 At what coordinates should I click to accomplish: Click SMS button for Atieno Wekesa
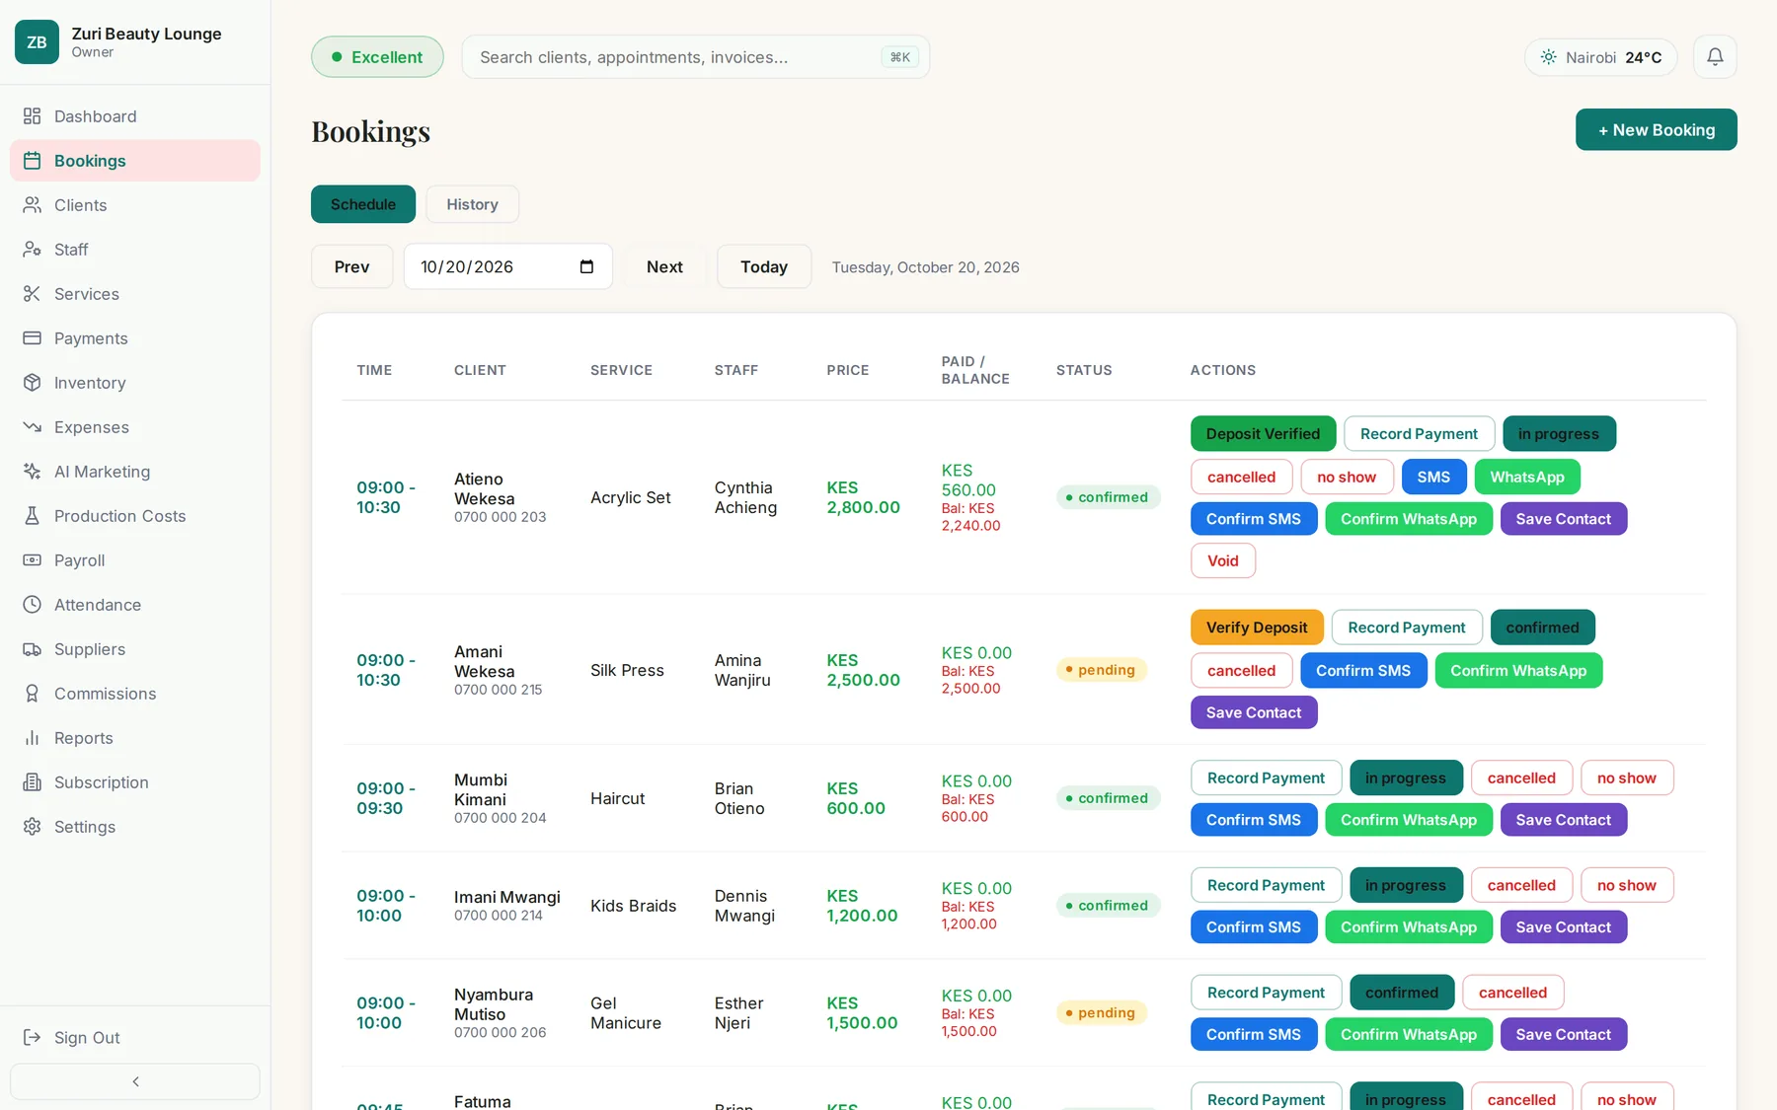click(1433, 477)
